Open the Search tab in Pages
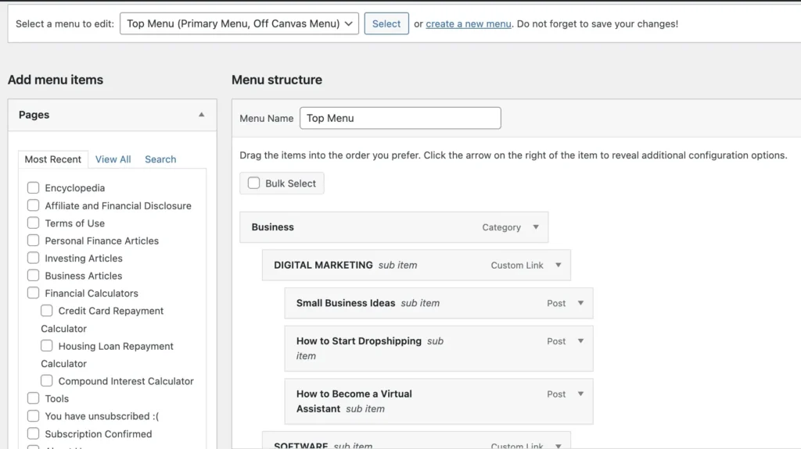The height and width of the screenshot is (449, 801). click(160, 159)
